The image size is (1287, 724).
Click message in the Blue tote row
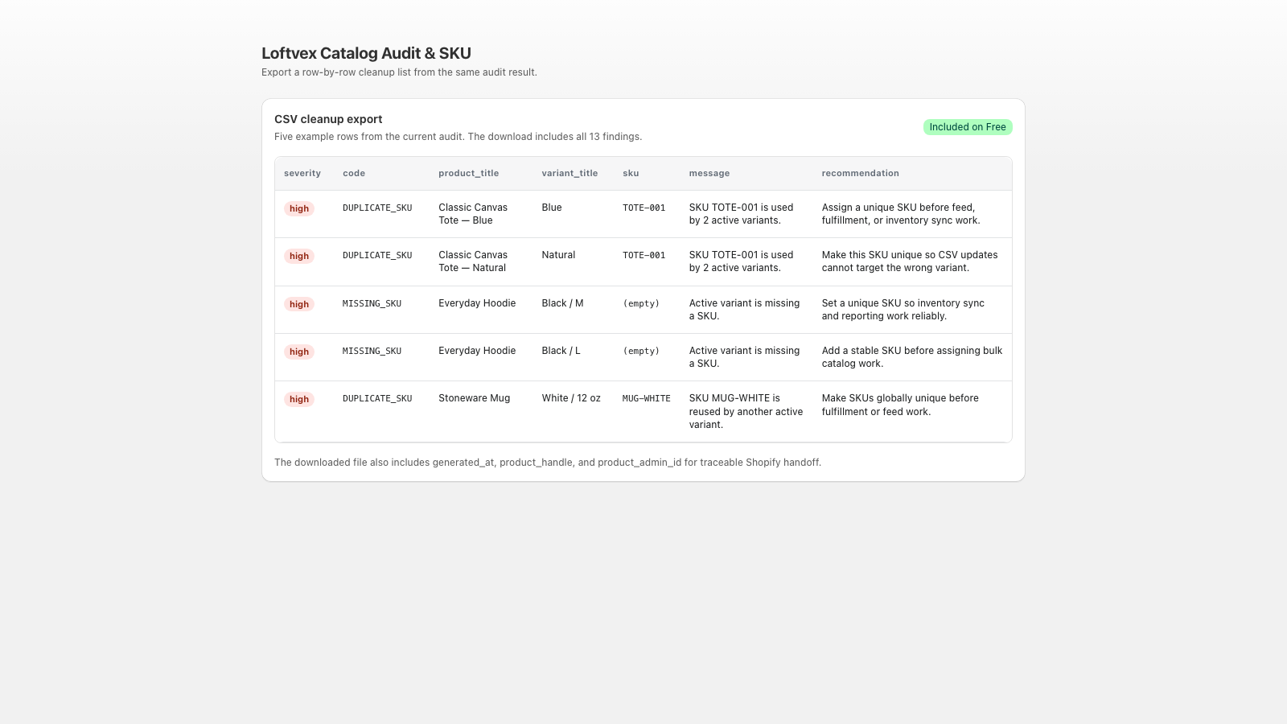pyautogui.click(x=741, y=214)
